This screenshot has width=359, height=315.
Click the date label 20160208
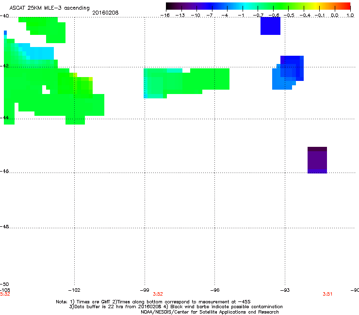point(105,13)
